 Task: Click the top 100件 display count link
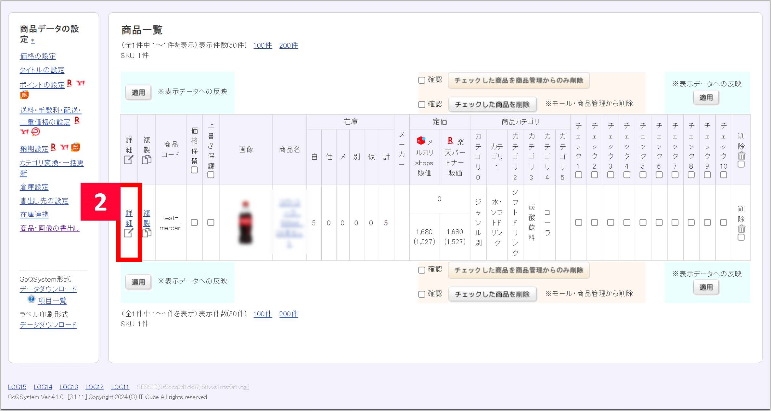(x=263, y=45)
